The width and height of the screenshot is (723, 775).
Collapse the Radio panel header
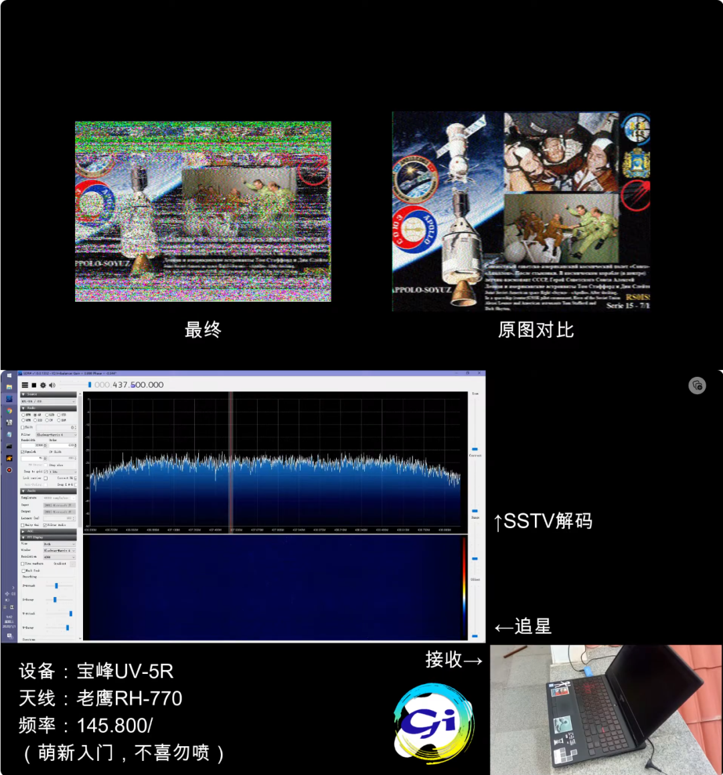(x=48, y=408)
